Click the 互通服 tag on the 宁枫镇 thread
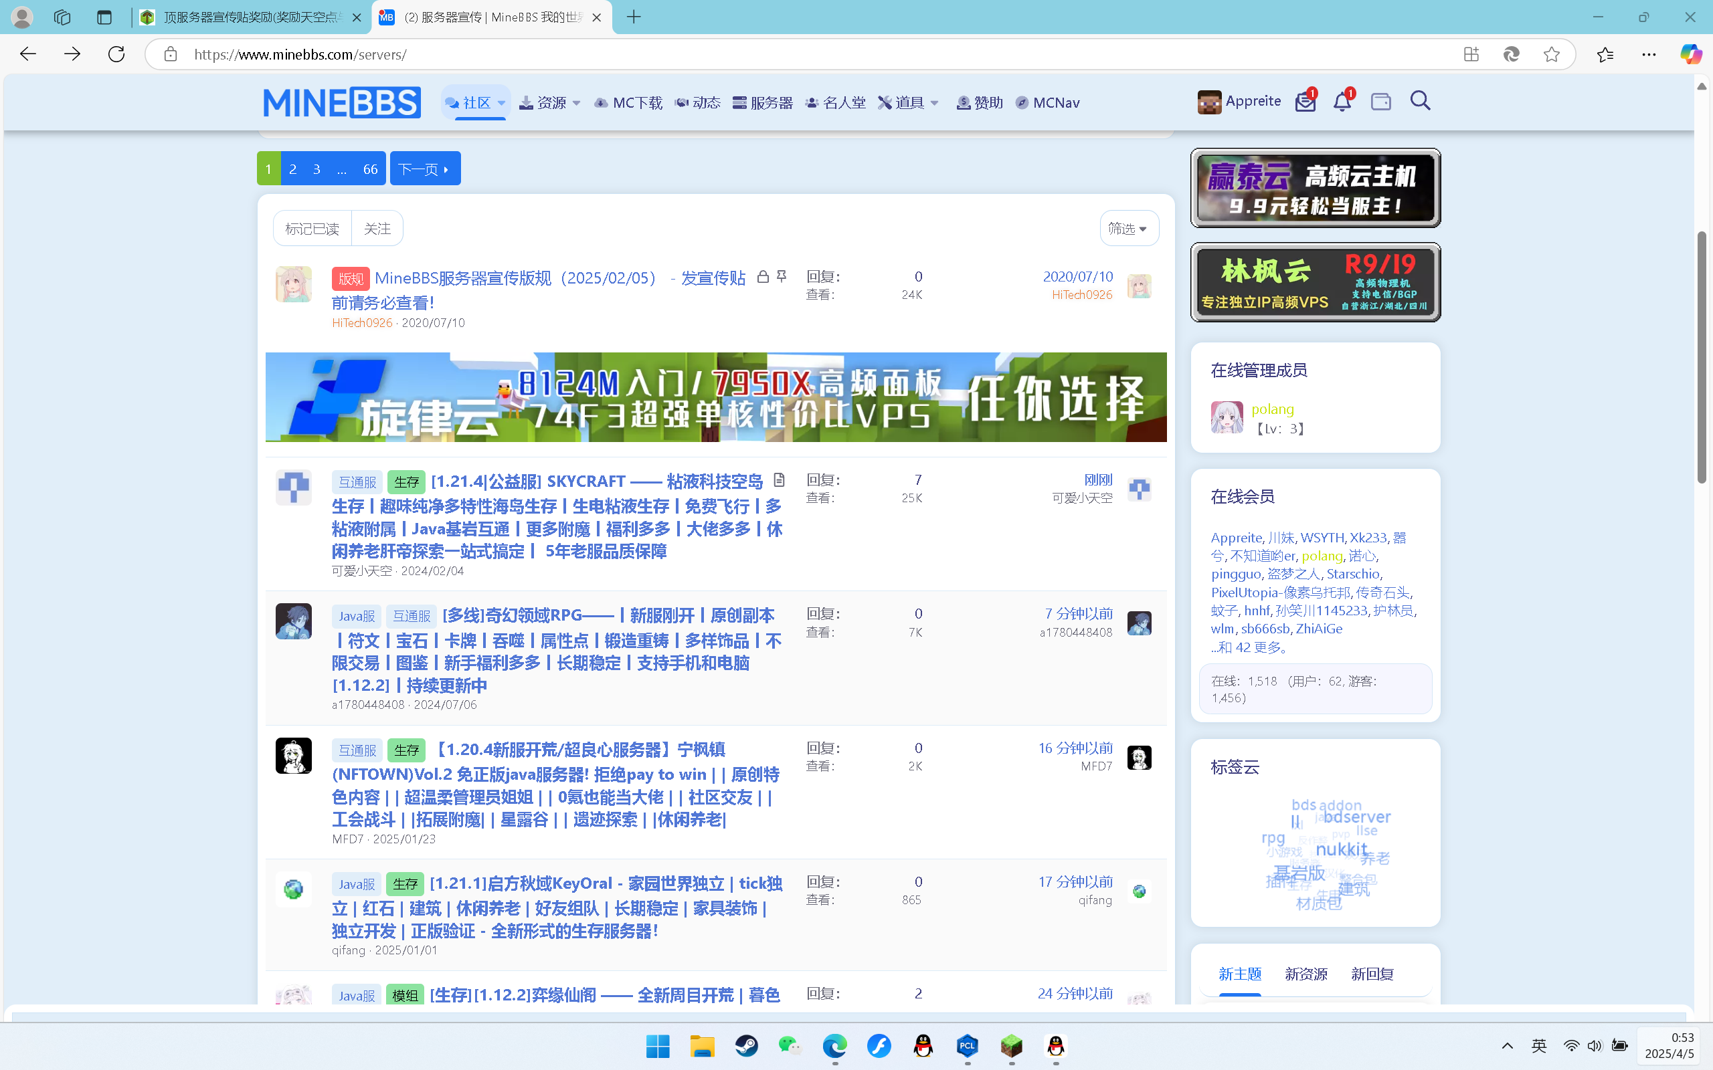This screenshot has height=1070, width=1713. [357, 750]
